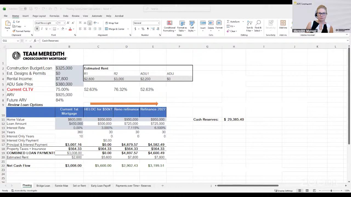Align text left

(x=80, y=29)
